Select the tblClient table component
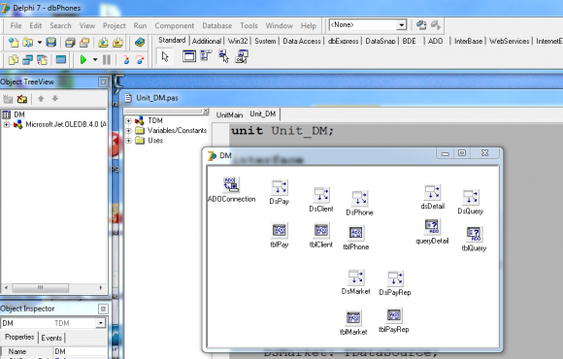Image resolution: width=563 pixels, height=359 pixels. click(321, 230)
